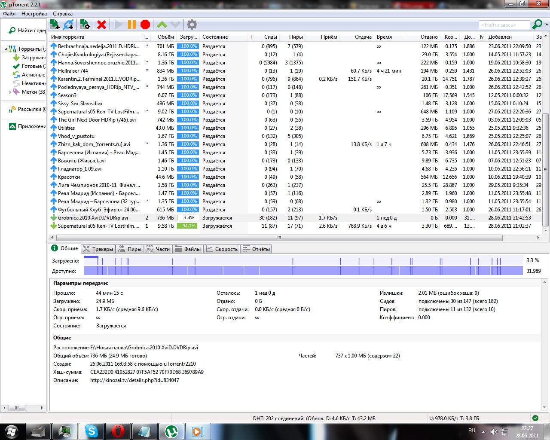
Task: Pause the torrent with the orange pause icon
Action: tap(132, 24)
